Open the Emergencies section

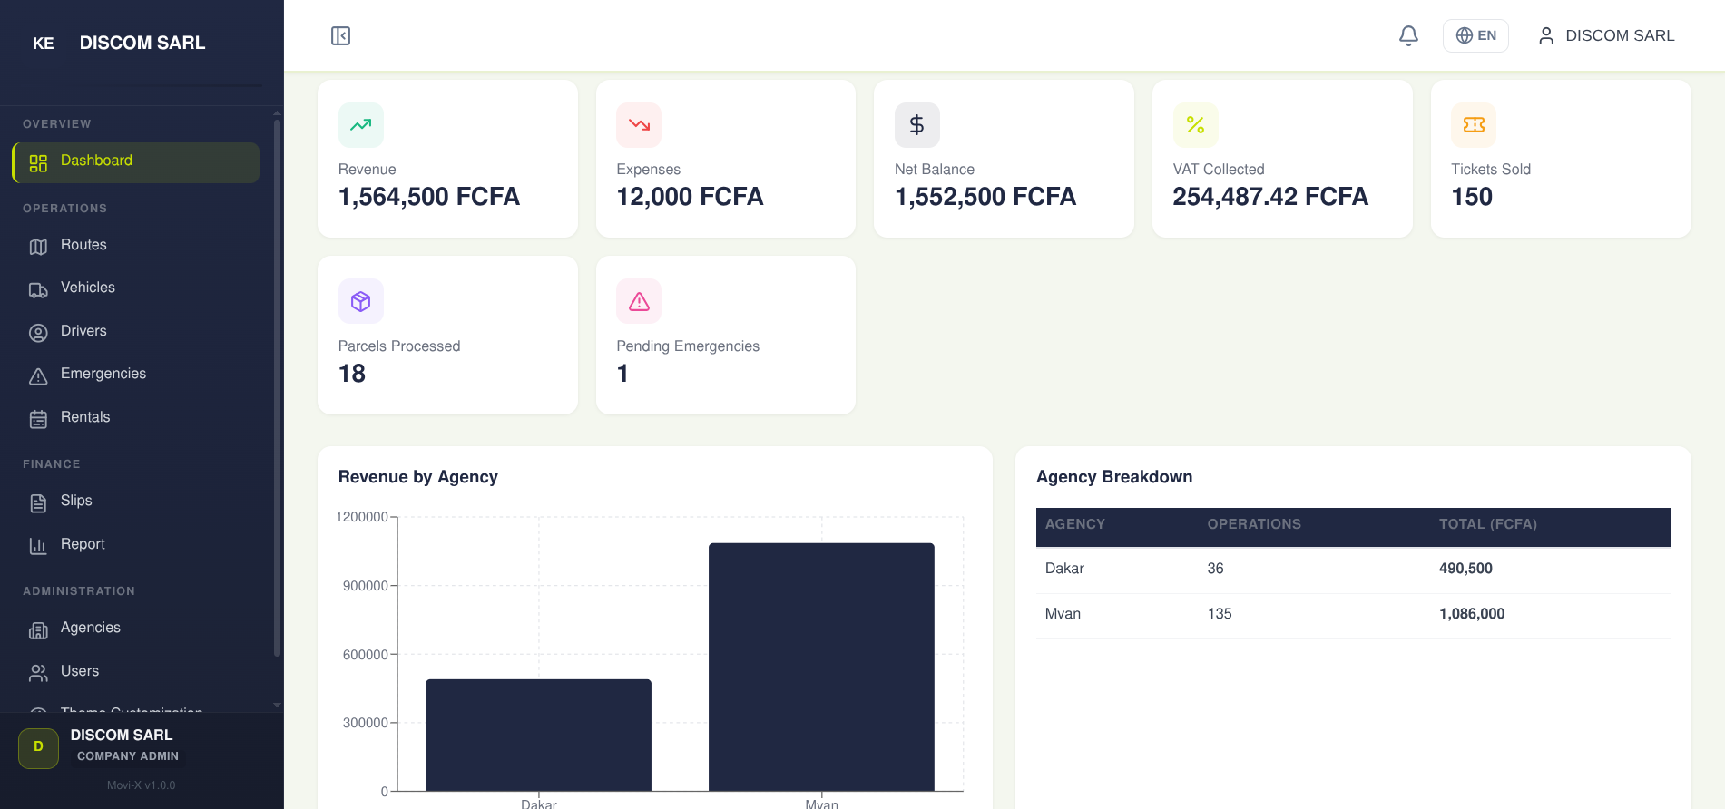136,375
